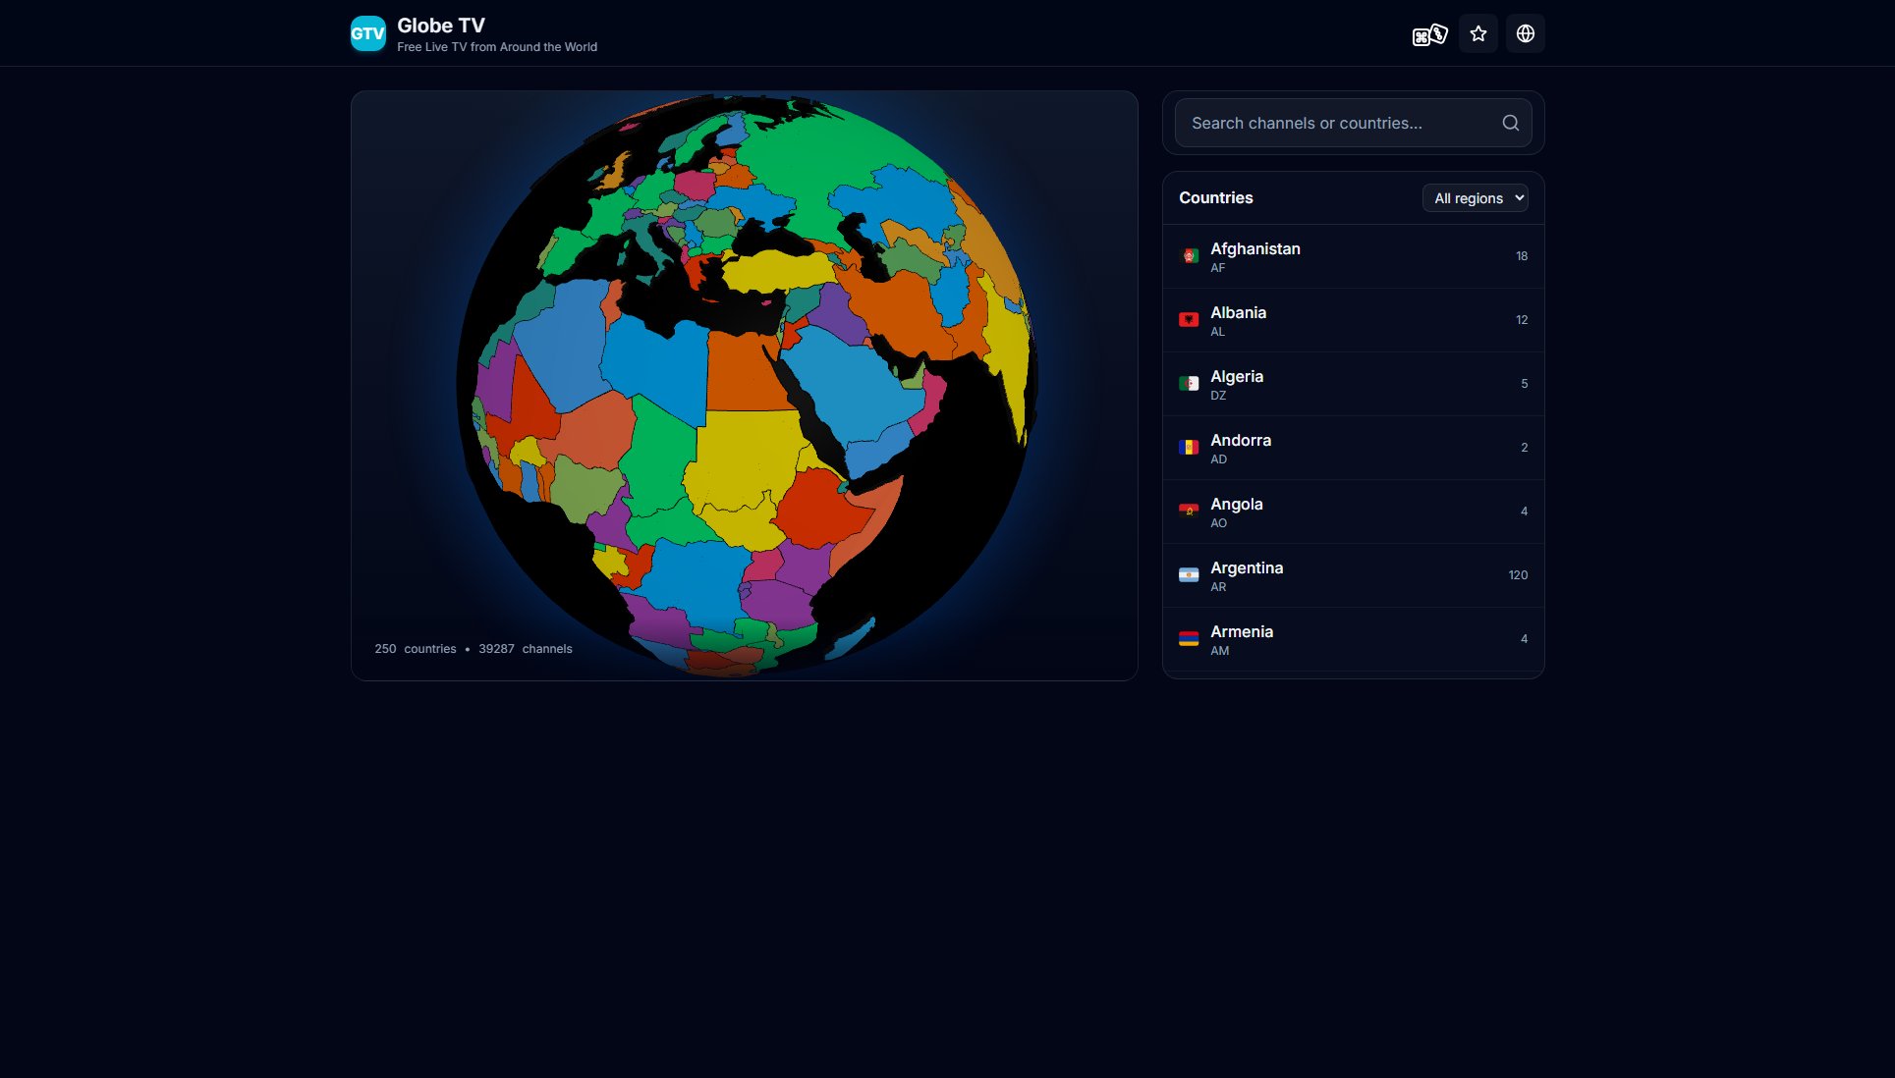This screenshot has width=1895, height=1078.
Task: Click green Chad on the globe
Action: click(660, 457)
